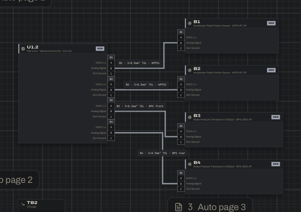Click the GEN badge on U1.2

(x=100, y=48)
